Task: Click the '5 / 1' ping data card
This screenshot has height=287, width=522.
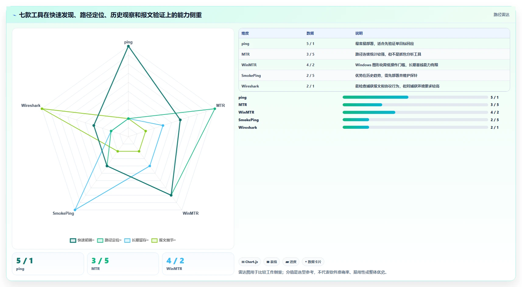Action: (48, 264)
